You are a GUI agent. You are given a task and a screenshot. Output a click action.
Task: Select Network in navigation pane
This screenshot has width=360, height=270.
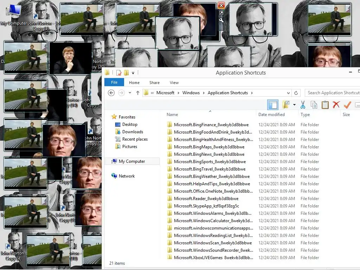click(x=127, y=176)
